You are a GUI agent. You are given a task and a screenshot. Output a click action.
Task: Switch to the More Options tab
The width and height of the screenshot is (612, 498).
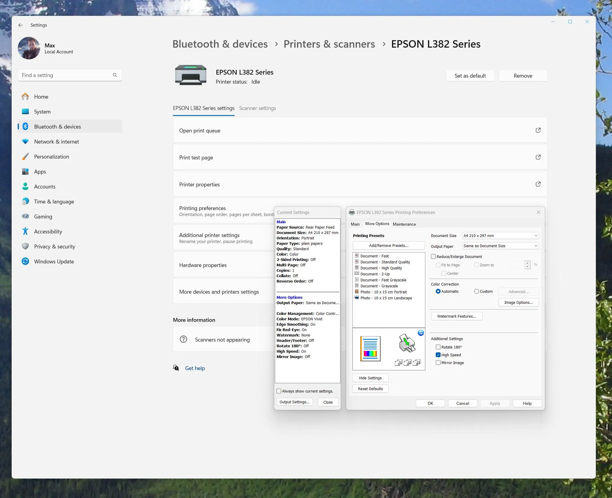tap(377, 224)
